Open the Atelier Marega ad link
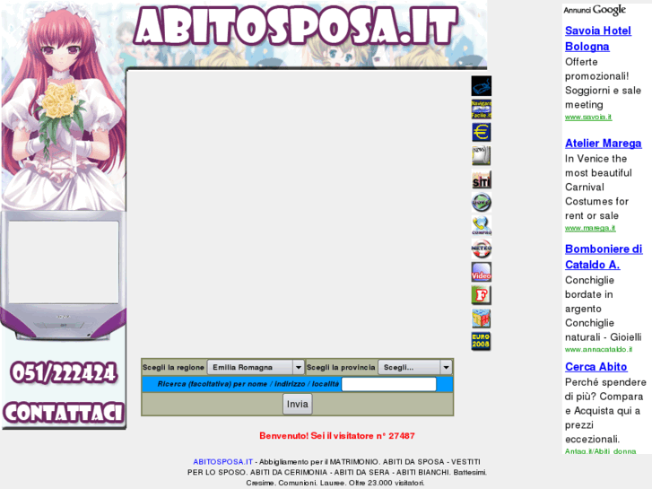This screenshot has height=489, width=652. coord(603,144)
